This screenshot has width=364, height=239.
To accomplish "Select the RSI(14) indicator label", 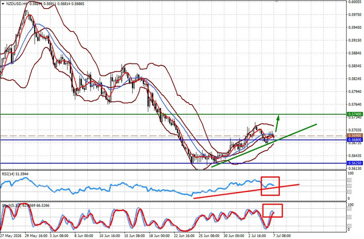I will click(15, 174).
